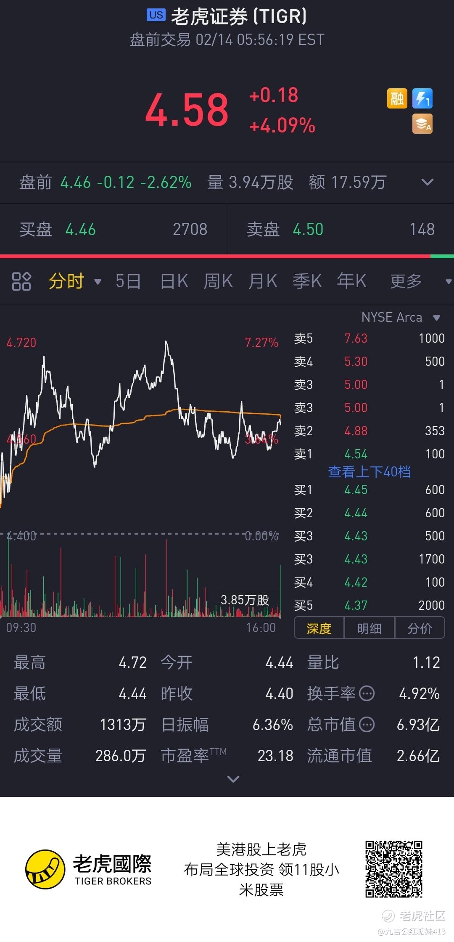Tap the 买1 4.45 bid row
The height and width of the screenshot is (942, 454).
pos(370,490)
